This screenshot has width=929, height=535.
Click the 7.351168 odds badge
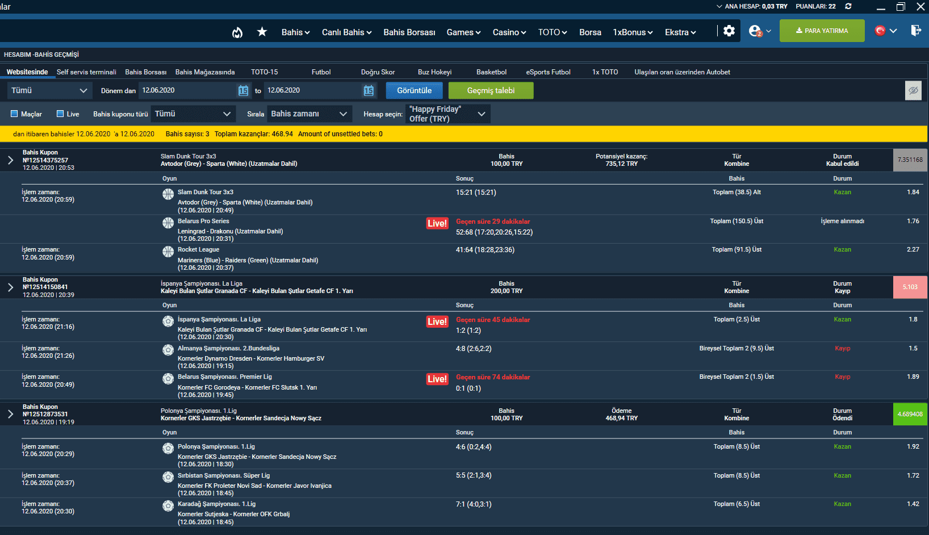click(x=910, y=160)
